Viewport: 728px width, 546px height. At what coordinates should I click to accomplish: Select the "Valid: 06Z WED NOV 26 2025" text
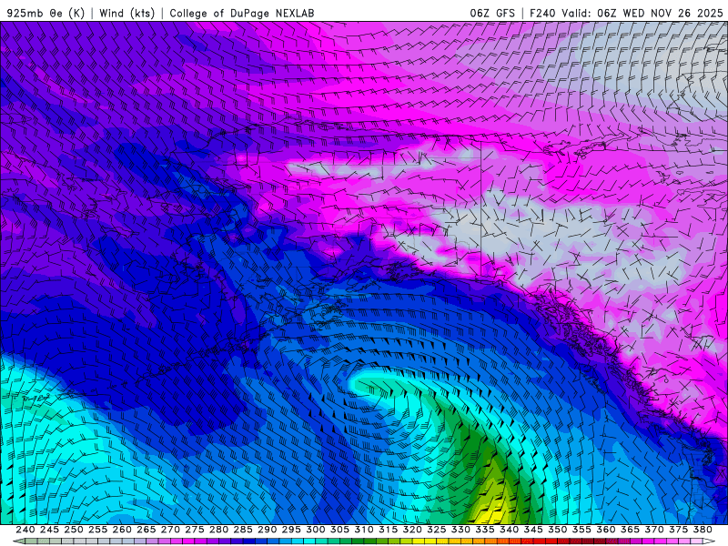point(642,13)
